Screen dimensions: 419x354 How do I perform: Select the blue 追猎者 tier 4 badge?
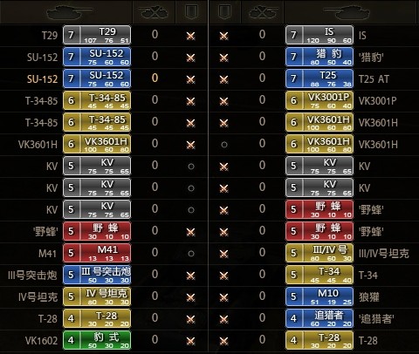(319, 318)
